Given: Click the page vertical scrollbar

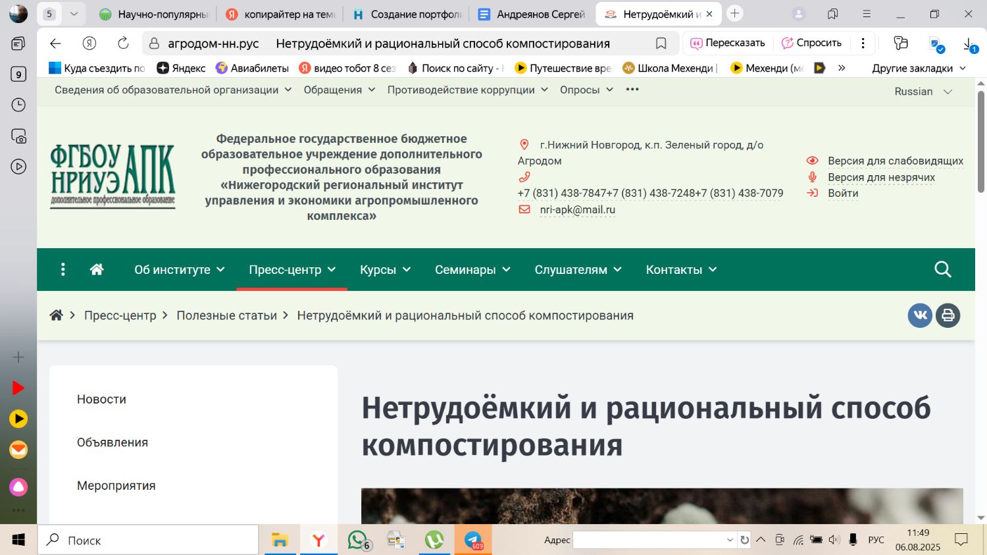Looking at the screenshot, I should (x=980, y=132).
